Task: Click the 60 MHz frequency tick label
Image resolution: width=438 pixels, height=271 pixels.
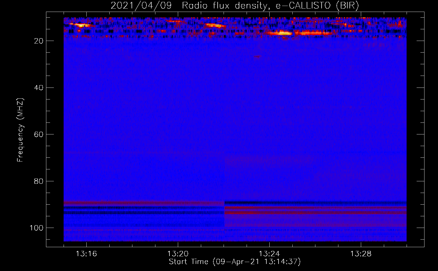Action: click(x=39, y=134)
